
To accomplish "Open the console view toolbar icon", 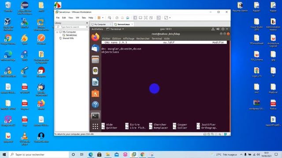I will click(x=159, y=18).
